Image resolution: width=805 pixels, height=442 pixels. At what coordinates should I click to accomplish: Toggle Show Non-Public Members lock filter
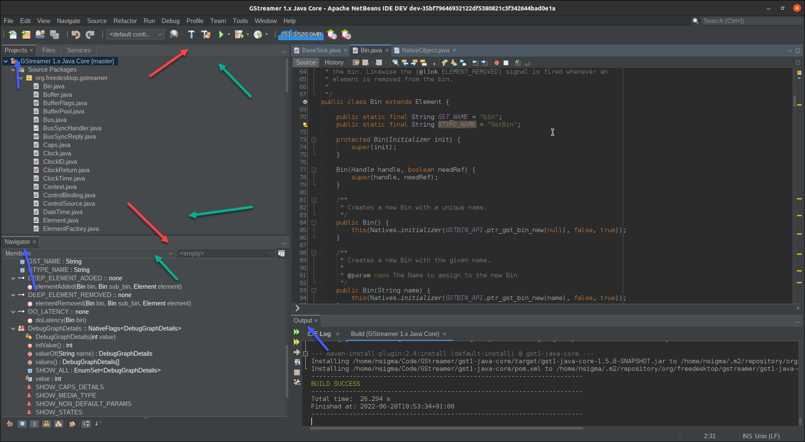tap(46, 424)
